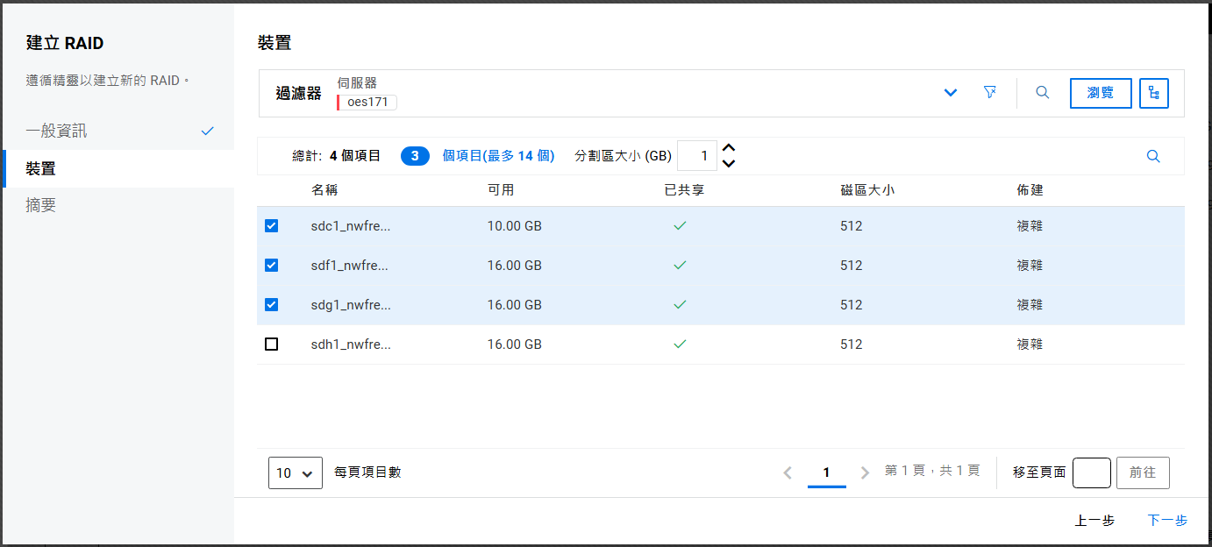
Task: Switch to 摘要 step
Action: [x=41, y=205]
